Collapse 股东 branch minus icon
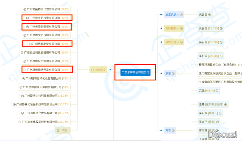This screenshot has height=141, width=242. pyautogui.click(x=173, y=74)
